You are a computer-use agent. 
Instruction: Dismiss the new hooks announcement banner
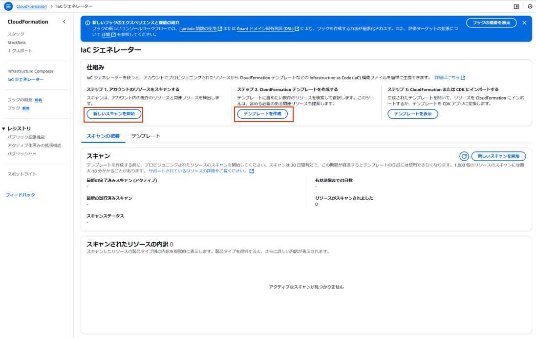[525, 22]
